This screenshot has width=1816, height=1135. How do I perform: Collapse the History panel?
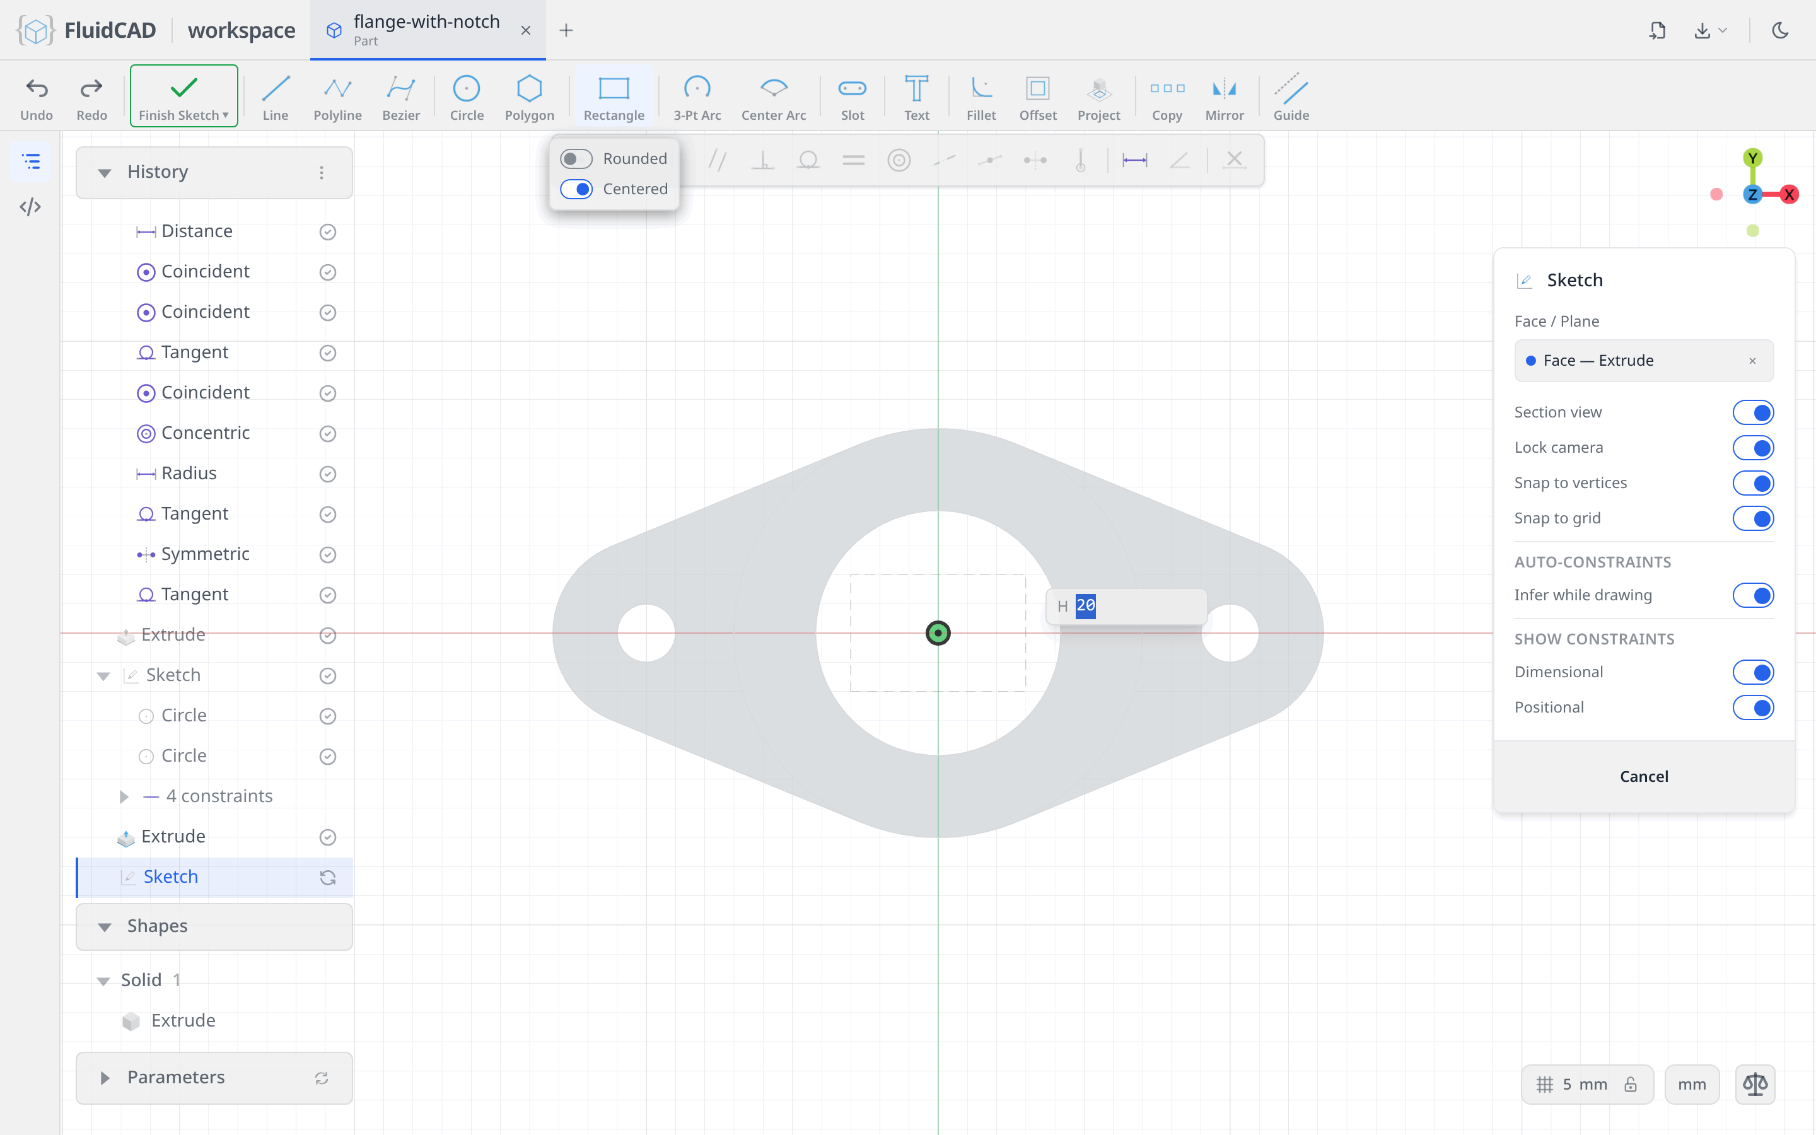click(105, 173)
